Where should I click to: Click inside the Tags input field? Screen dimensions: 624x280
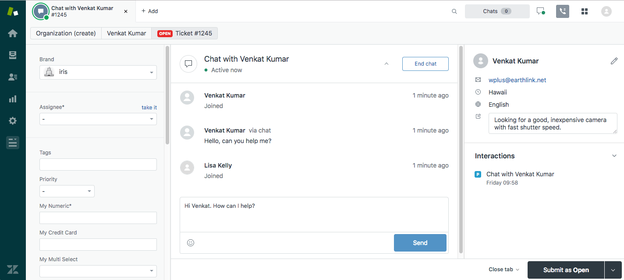click(x=98, y=164)
